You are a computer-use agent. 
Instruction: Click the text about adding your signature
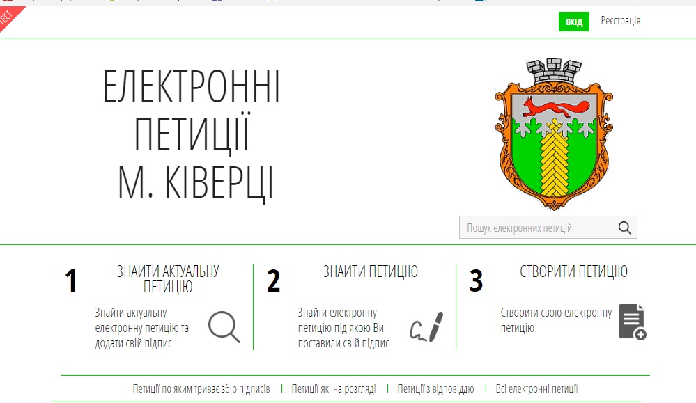[142, 328]
